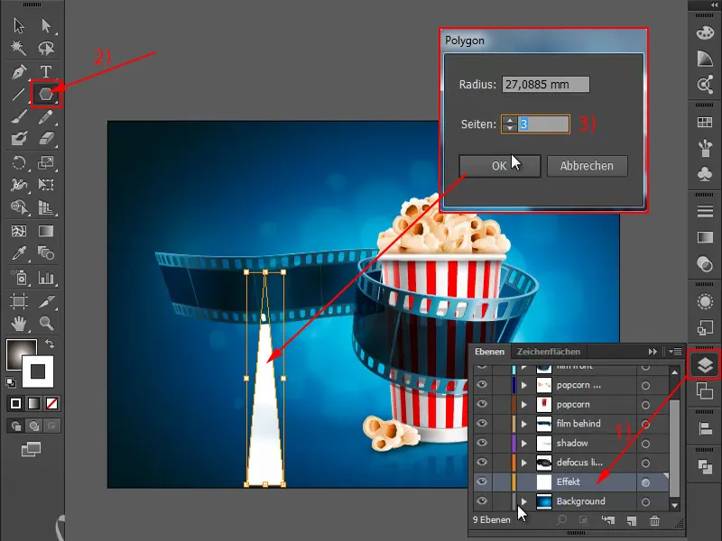
Task: Select the Magic Wand tool
Action: pyautogui.click(x=19, y=48)
